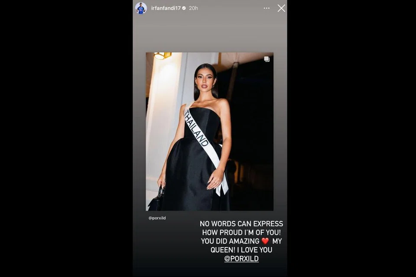Click the wall lamp in the photo
The width and height of the screenshot is (416, 277).
[162, 56]
